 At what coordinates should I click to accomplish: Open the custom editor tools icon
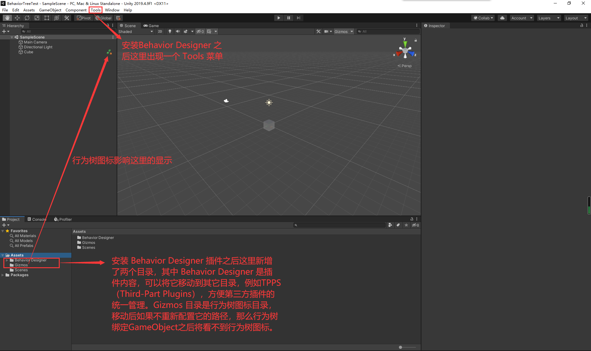[67, 18]
